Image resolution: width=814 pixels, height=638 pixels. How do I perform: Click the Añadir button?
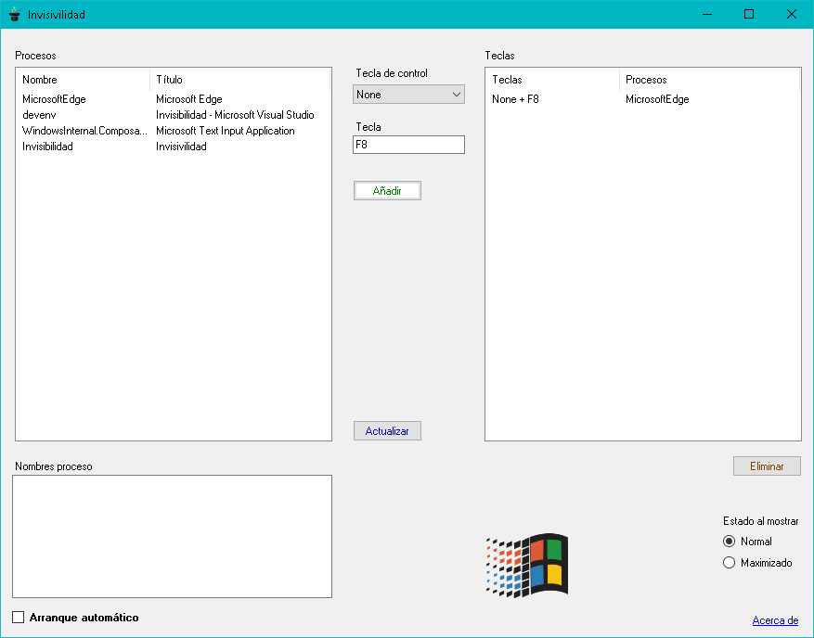(387, 191)
